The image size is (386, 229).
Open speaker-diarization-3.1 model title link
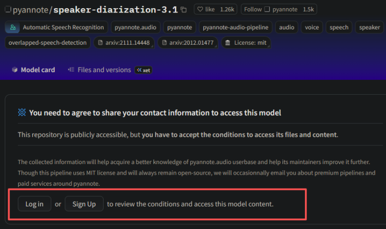coord(116,10)
